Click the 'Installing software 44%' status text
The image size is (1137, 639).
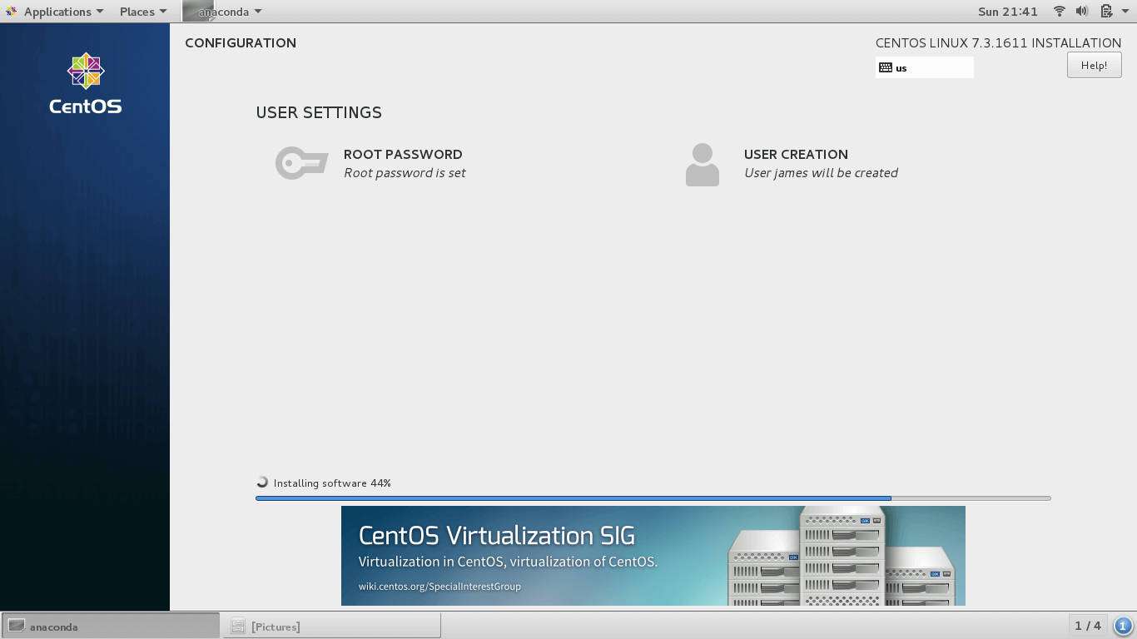point(332,483)
